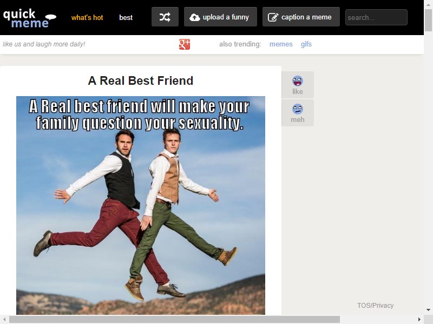Screen dimensions: 433x324
Task: Click the vertical scrollbar down arrow
Action: 428,310
